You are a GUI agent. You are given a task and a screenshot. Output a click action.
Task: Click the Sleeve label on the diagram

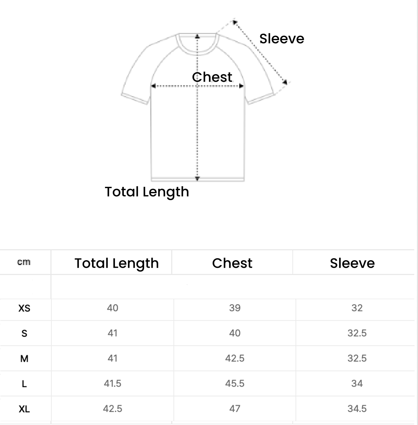tap(282, 38)
